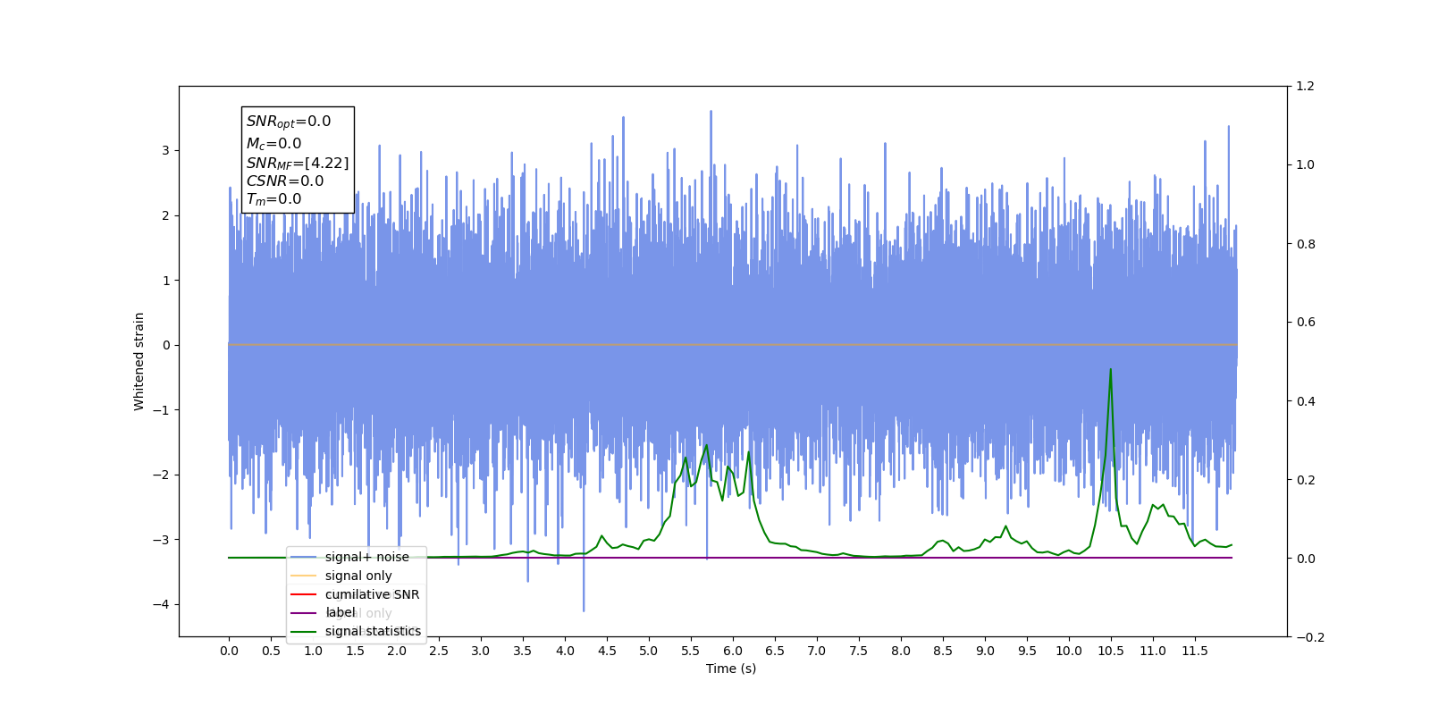
Task: Click the Mc=0.0 annotation line
Action: (x=273, y=143)
